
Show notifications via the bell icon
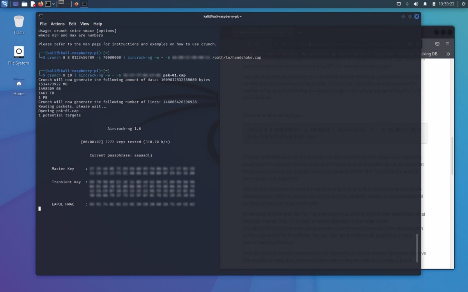click(x=425, y=4)
